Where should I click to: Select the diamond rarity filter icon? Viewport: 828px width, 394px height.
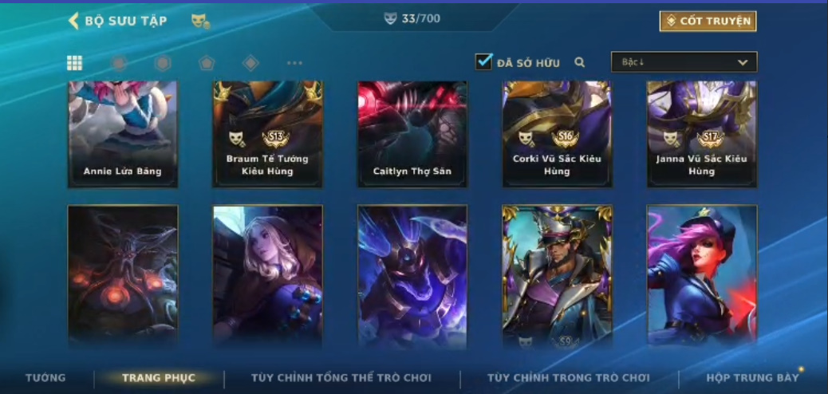coord(250,63)
